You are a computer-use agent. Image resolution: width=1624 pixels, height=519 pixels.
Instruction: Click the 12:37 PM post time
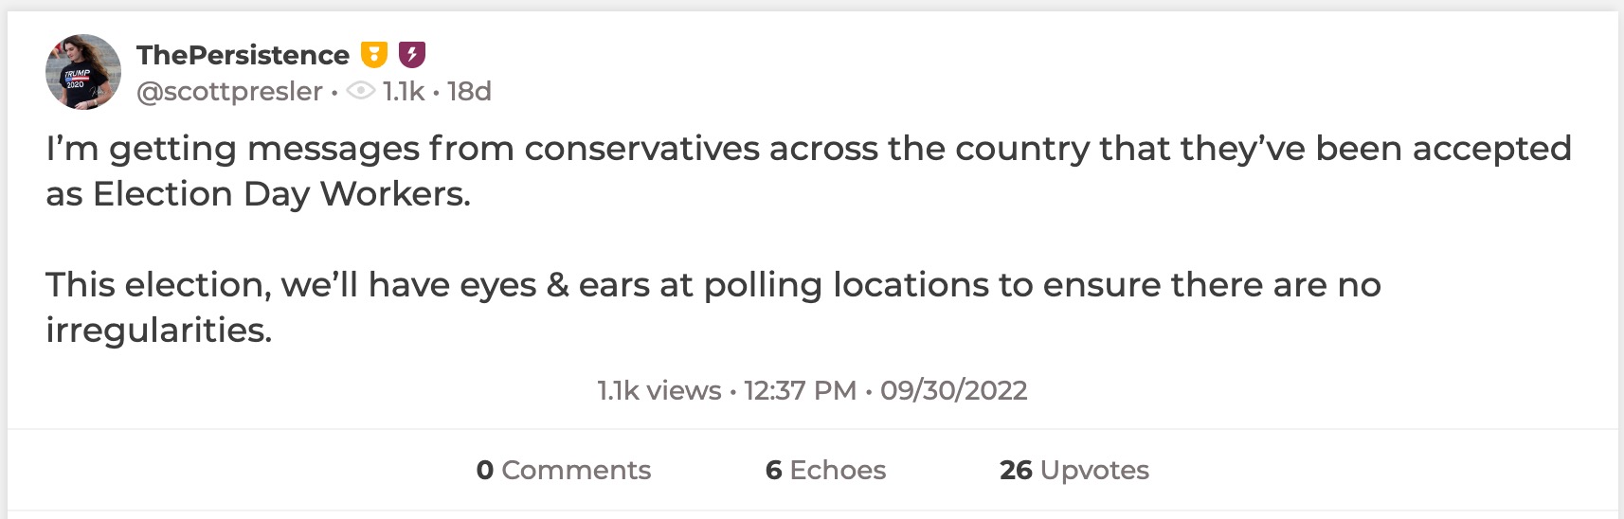click(x=800, y=390)
